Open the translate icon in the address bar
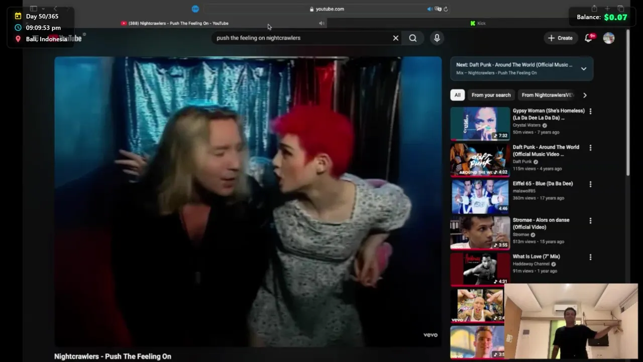The image size is (643, 362). point(438,9)
